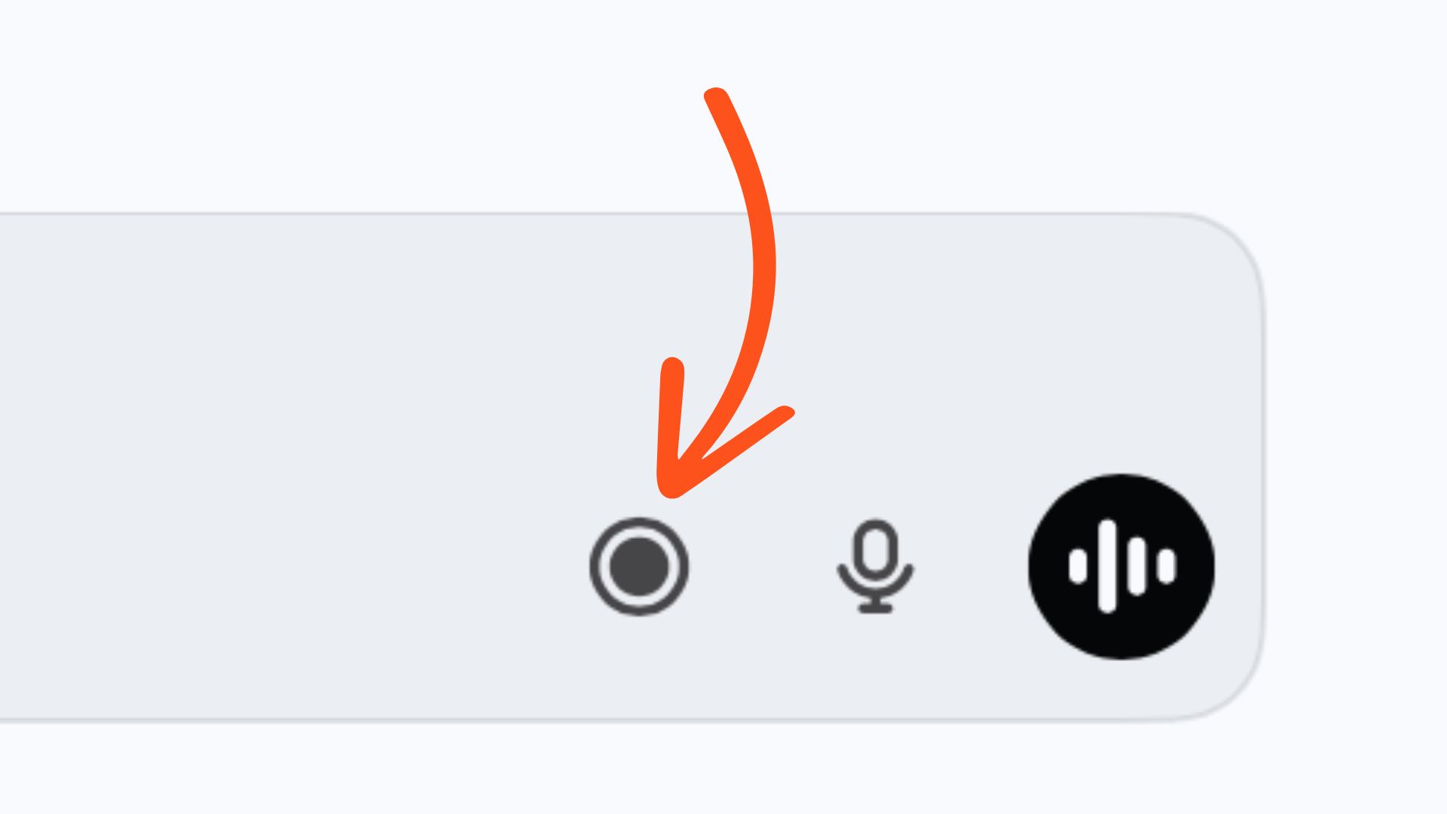Use the rightmost voice button in the input bar
The width and height of the screenshot is (1447, 814).
pyautogui.click(x=1121, y=567)
